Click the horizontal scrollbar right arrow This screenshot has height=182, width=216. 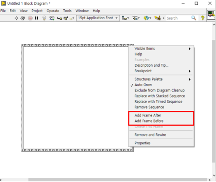click(x=210, y=180)
